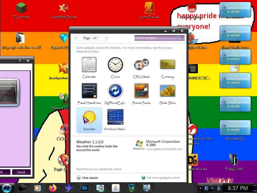Open the user photo taskbar icon
Screen dimensions: 257x193
100,188
